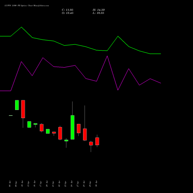Select the small red candle above 21 Apr
The image size is (193, 193).
(x=54, y=132)
